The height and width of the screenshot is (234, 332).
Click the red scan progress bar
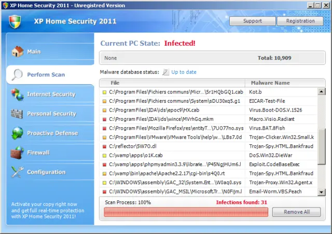pos(186,212)
